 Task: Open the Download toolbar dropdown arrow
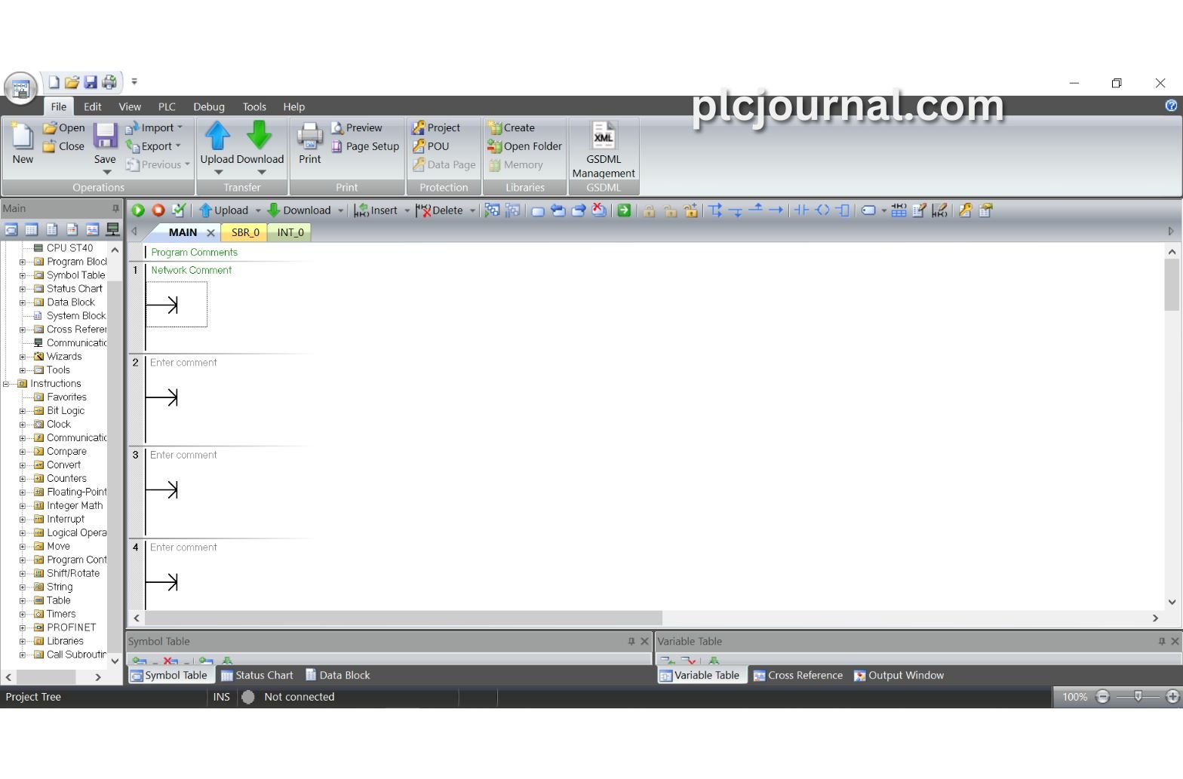(x=340, y=210)
